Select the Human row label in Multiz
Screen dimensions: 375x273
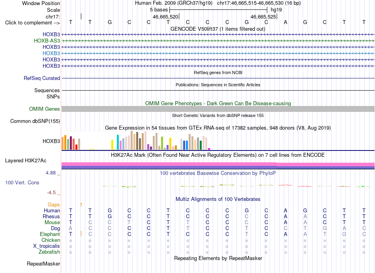point(52,210)
